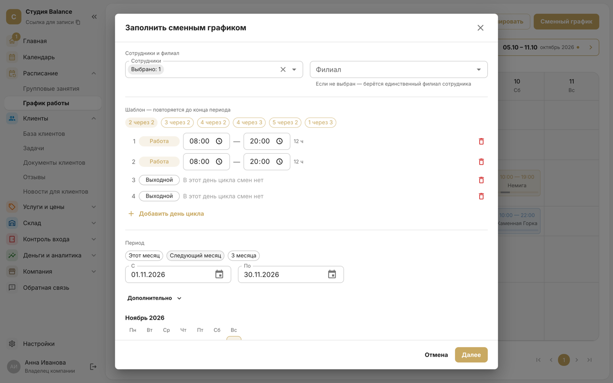Image resolution: width=613 pixels, height=383 pixels.
Task: Select the 3 через 2 template
Action: [x=177, y=122]
